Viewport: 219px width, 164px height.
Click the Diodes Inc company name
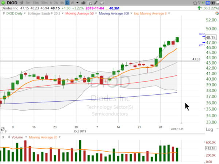coord(10,8)
